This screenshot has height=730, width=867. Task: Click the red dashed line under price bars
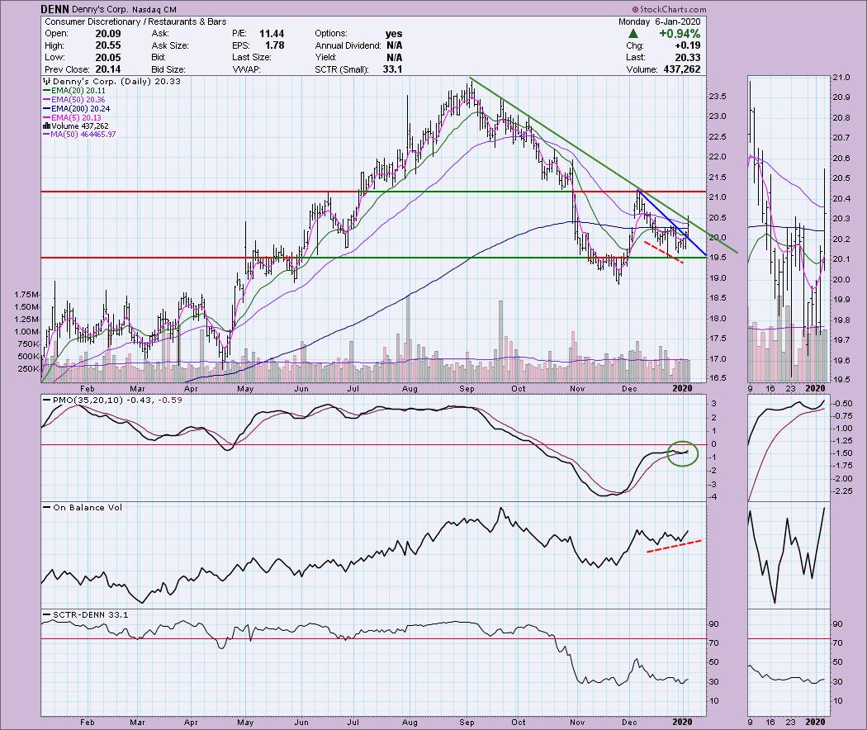click(664, 252)
